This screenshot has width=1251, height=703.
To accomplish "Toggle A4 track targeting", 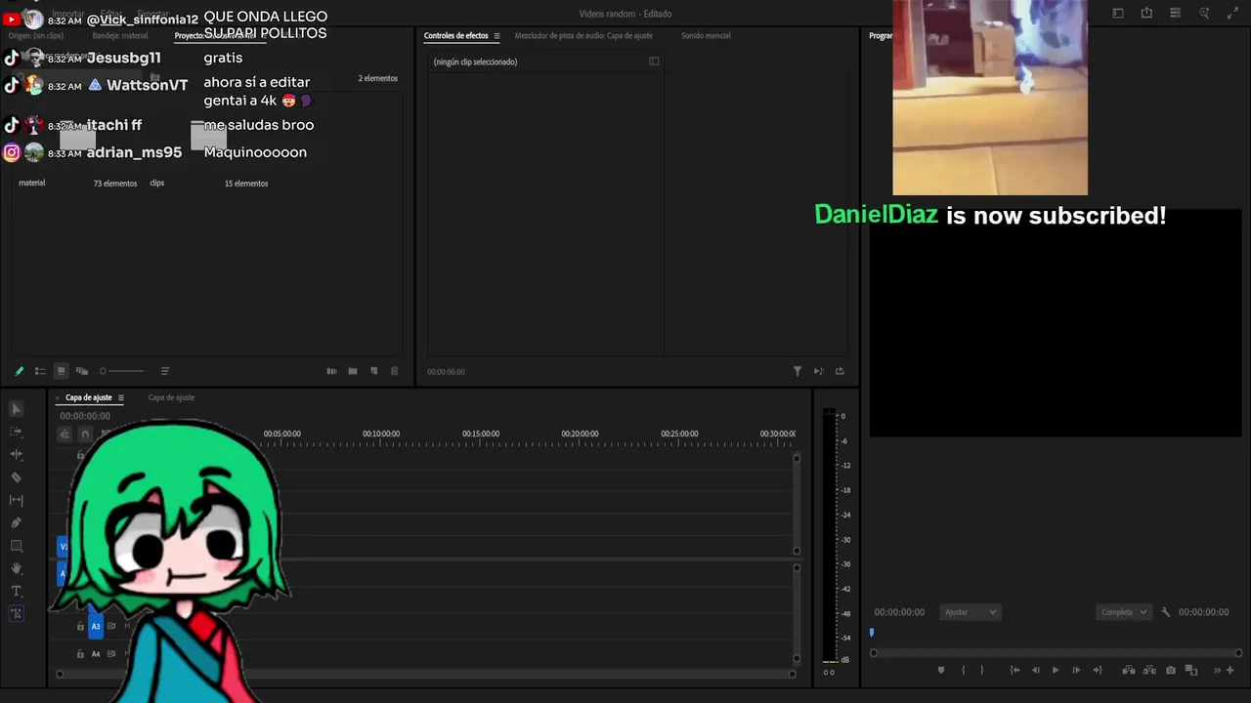I will pyautogui.click(x=96, y=654).
